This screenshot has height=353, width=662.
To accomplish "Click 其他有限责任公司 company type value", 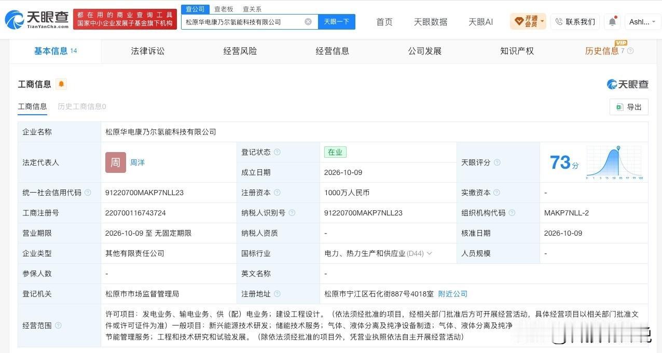I will [x=135, y=253].
